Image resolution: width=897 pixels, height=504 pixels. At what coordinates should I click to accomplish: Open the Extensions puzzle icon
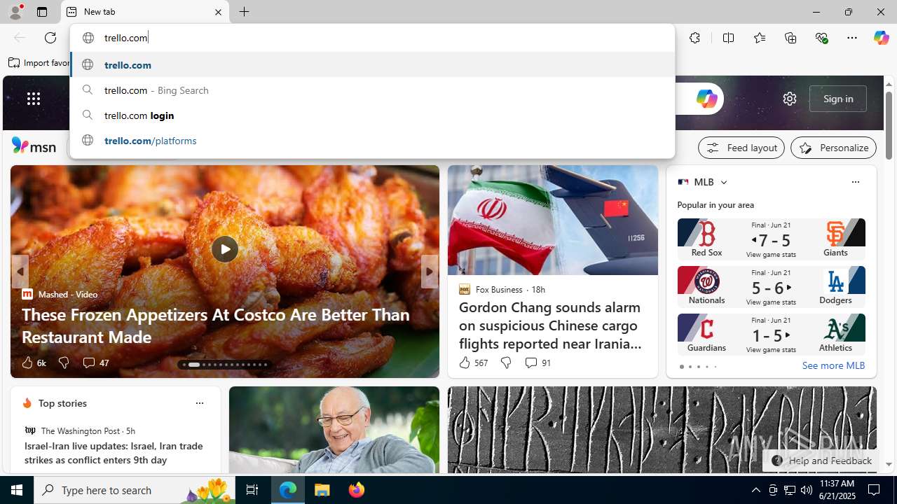click(x=694, y=38)
